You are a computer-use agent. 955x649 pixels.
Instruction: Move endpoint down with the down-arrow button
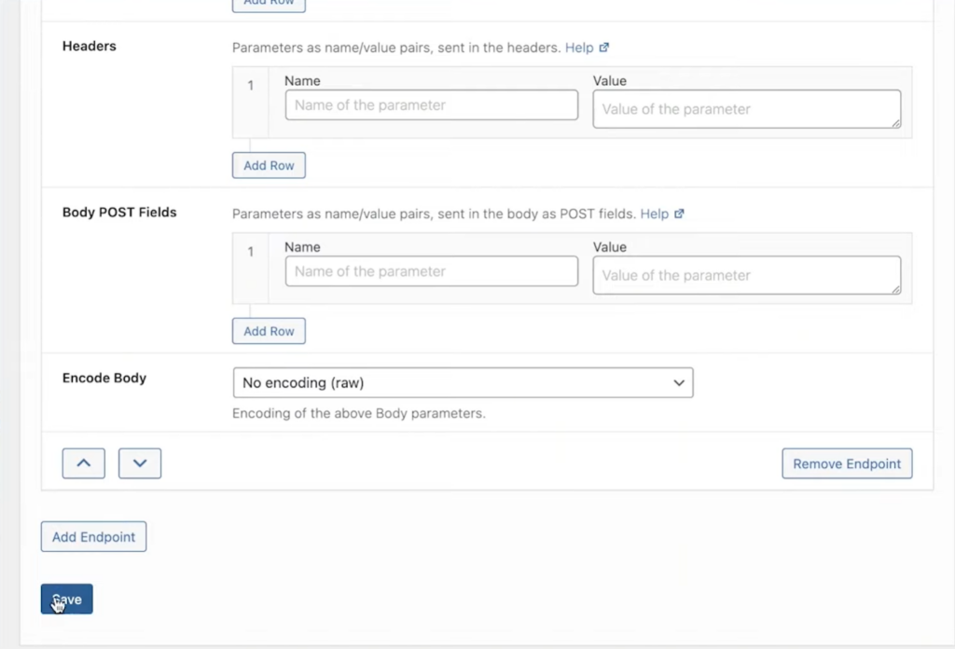point(140,463)
